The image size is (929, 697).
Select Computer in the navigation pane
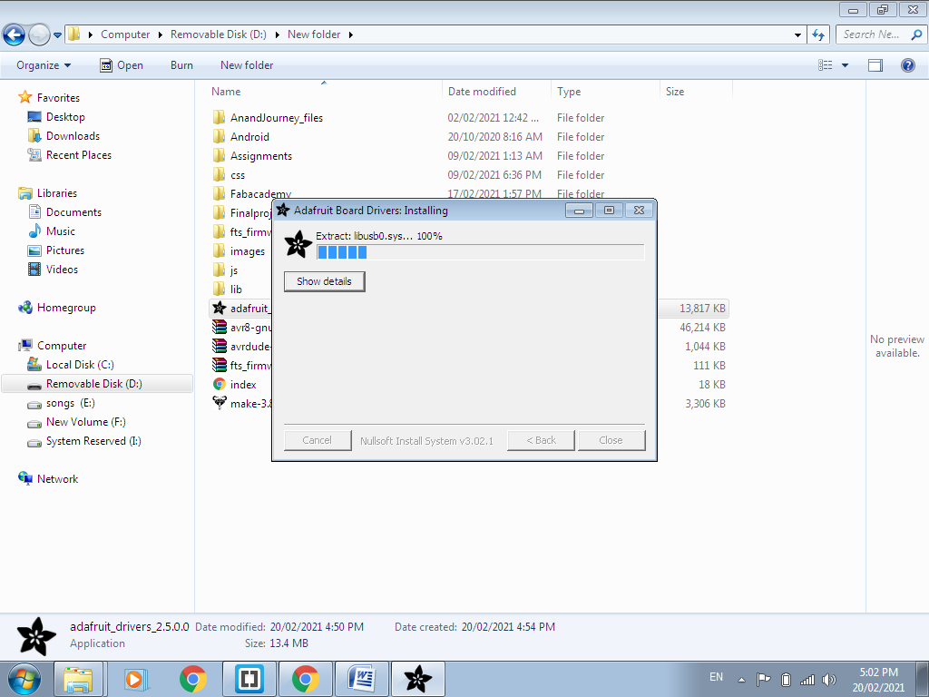(62, 346)
